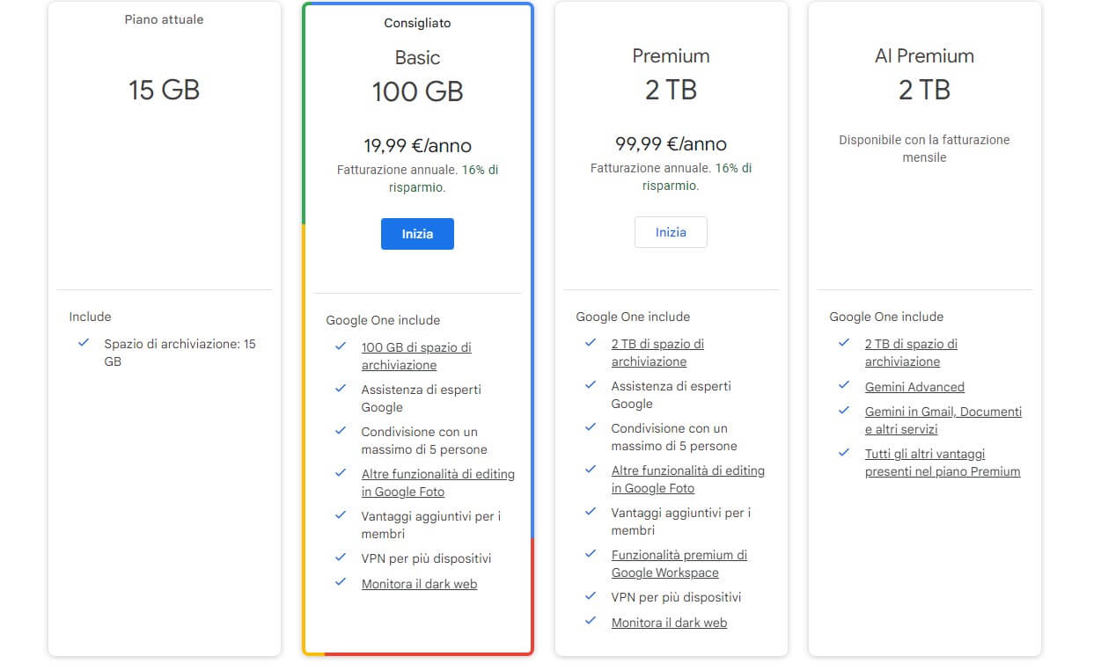Open the '100 GB di spazio di archiviazione' link
The width and height of the screenshot is (1101, 671).
tap(416, 356)
